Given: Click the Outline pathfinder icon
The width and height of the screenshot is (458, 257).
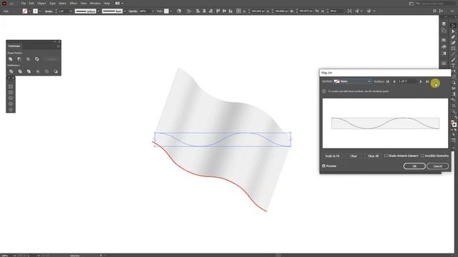Looking at the screenshot, I should click(47, 71).
